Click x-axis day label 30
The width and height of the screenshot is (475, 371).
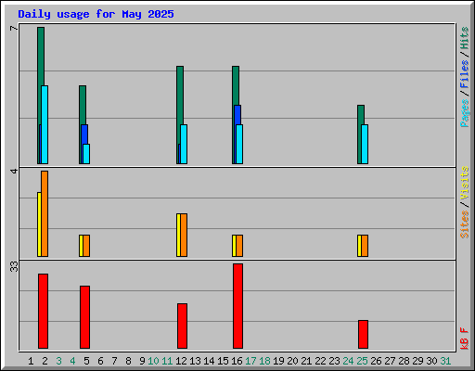pyautogui.click(x=431, y=361)
